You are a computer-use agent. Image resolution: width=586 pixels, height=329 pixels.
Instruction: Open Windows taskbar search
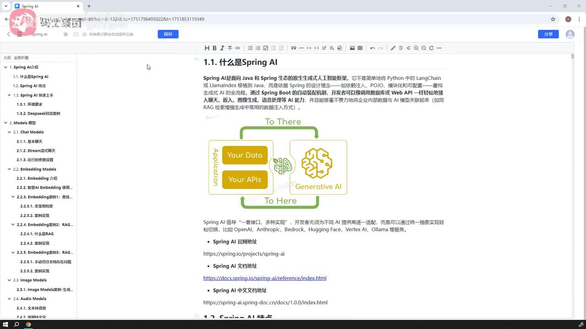(x=16, y=324)
